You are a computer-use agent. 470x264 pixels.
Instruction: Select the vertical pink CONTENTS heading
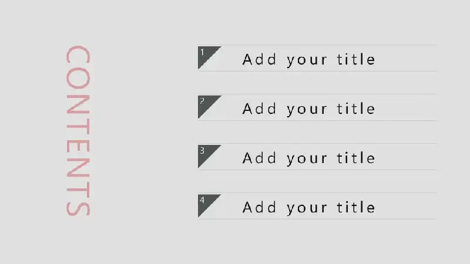click(78, 131)
